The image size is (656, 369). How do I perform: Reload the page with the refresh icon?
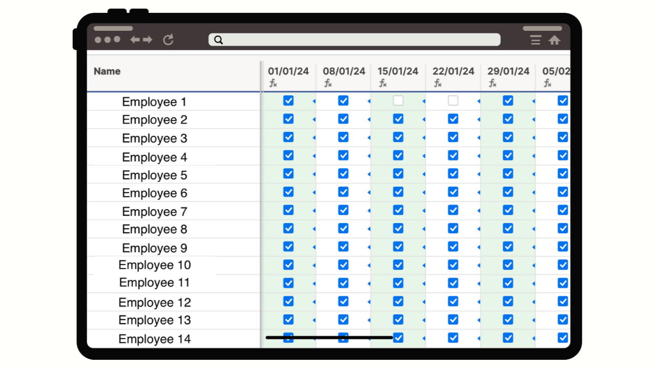(x=168, y=40)
